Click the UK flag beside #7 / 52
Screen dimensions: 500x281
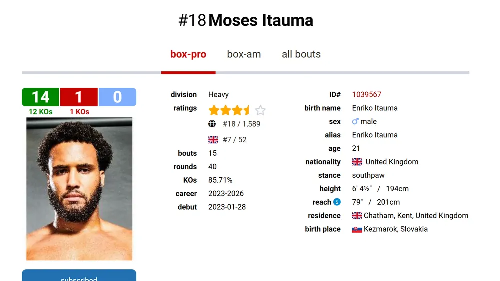(x=213, y=139)
